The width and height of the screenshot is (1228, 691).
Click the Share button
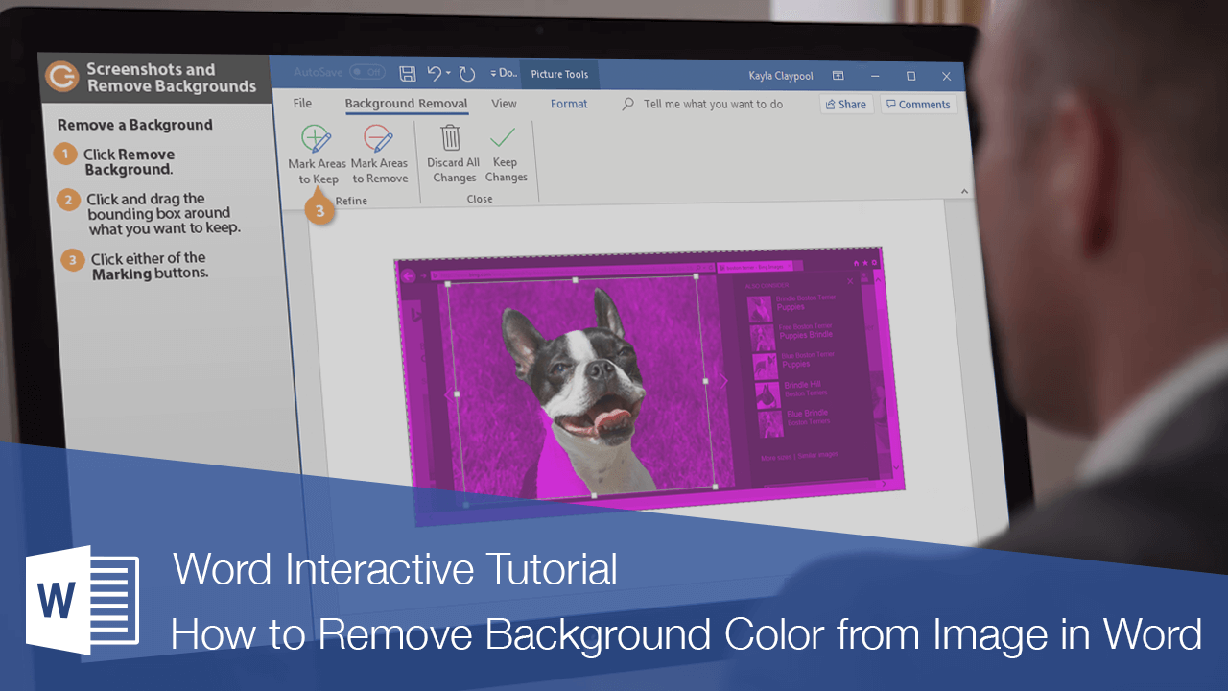tap(845, 104)
